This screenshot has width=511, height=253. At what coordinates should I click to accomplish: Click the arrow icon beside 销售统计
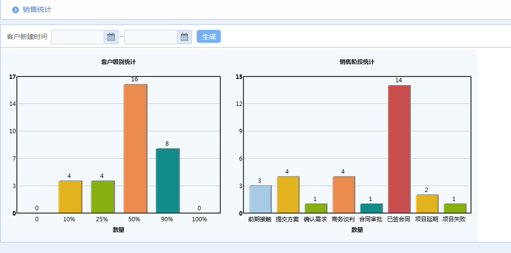coord(15,10)
